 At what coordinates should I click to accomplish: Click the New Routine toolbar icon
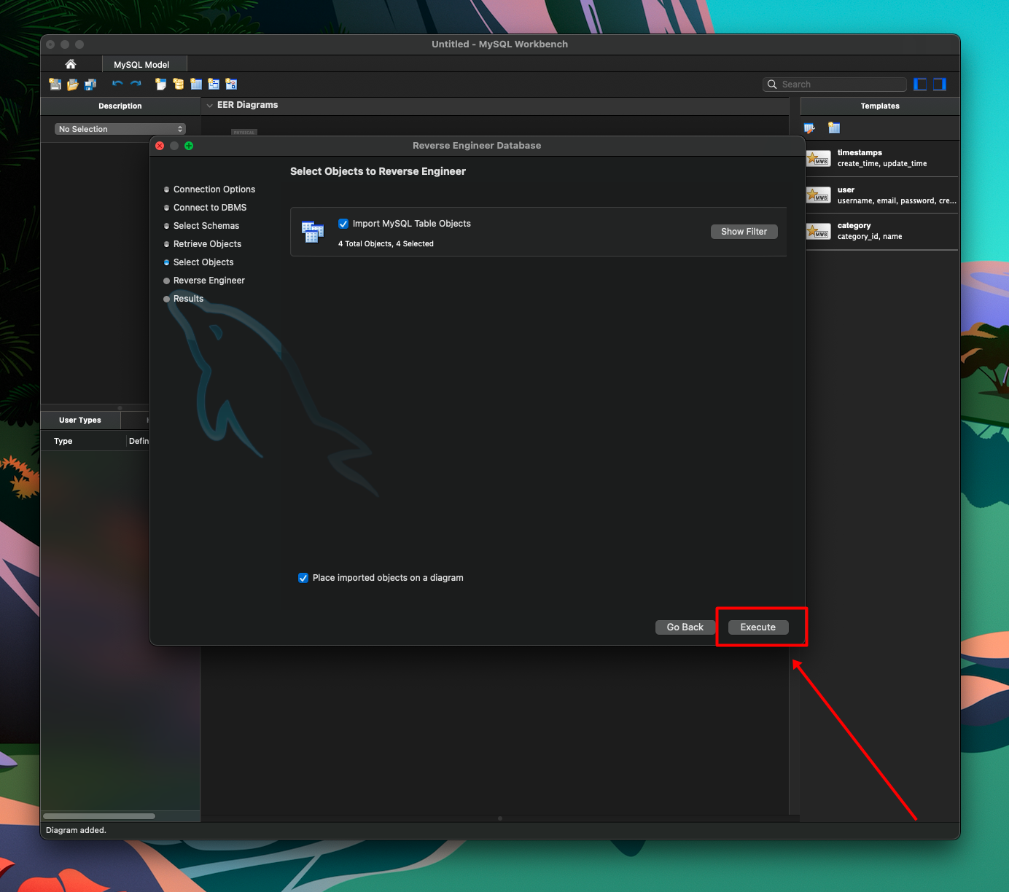tap(231, 85)
